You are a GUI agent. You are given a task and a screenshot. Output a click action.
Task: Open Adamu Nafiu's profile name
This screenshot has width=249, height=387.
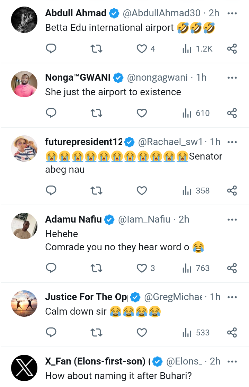(73, 219)
